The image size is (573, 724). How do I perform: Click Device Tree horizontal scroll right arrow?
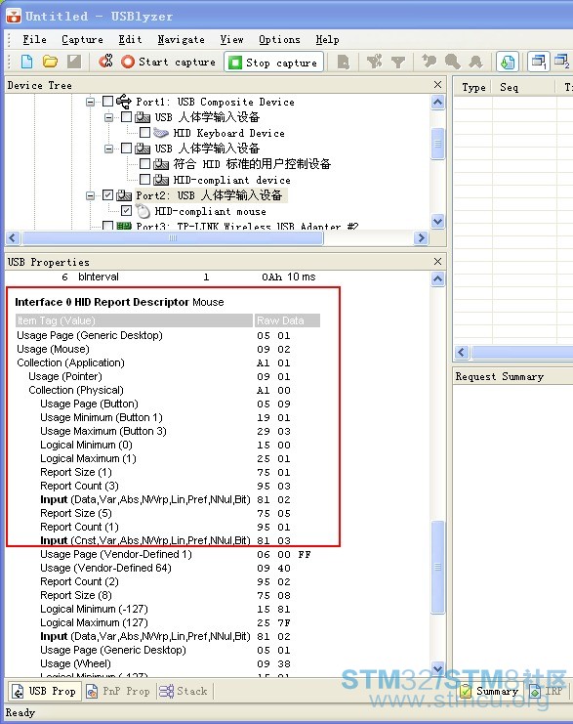[x=421, y=237]
